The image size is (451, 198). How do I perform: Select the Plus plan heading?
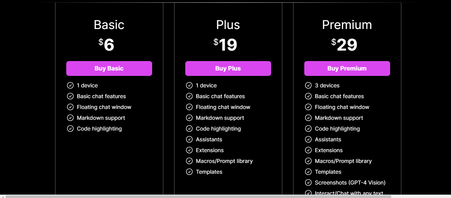pos(228,25)
